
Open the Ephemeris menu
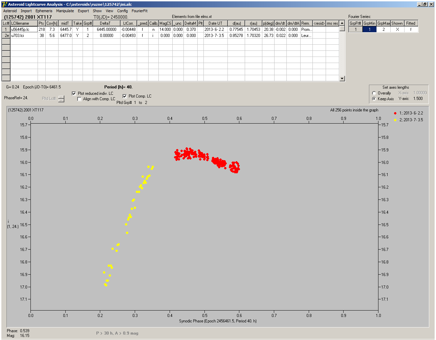(x=44, y=11)
